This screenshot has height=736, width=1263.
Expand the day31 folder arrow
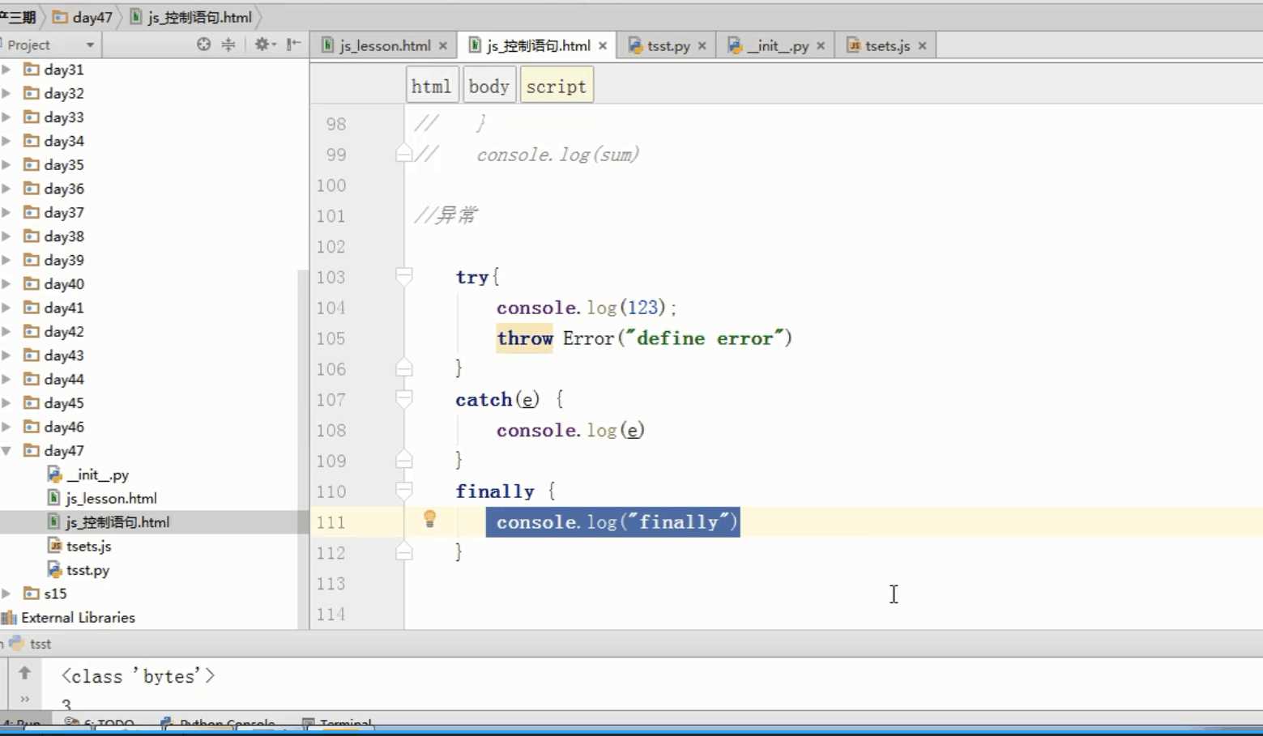coord(6,70)
